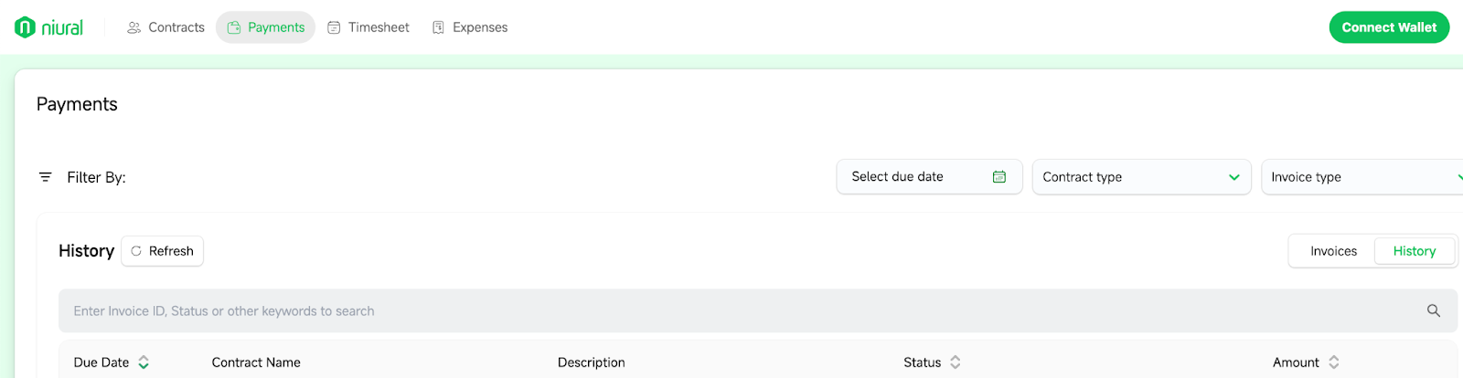Click the Expenses receipt icon
The image size is (1463, 378).
tap(438, 27)
